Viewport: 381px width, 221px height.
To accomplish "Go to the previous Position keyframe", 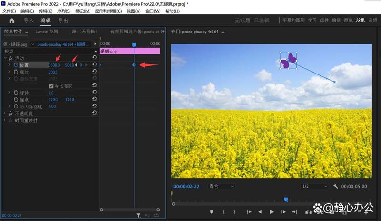I will coord(76,65).
